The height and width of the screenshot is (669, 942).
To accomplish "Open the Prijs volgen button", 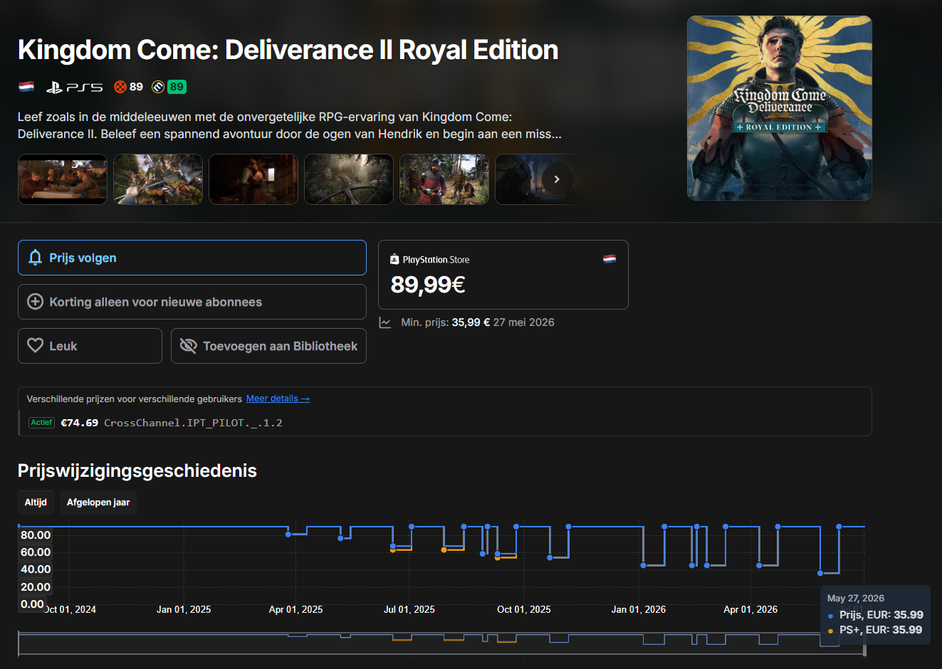I will click(x=192, y=258).
